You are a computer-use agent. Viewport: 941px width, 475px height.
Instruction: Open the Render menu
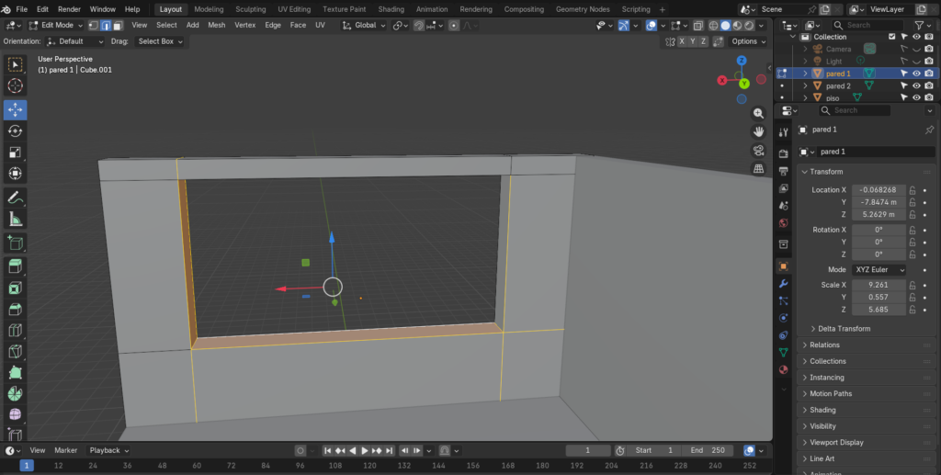click(x=69, y=9)
